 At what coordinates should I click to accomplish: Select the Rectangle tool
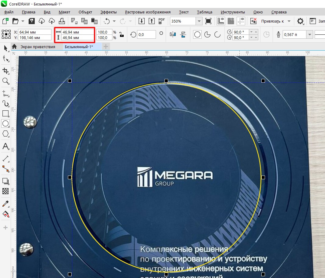pyautogui.click(x=5, y=114)
